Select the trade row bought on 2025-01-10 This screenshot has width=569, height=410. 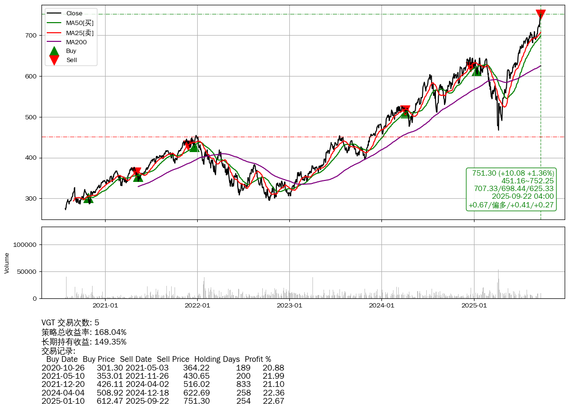coord(163,401)
